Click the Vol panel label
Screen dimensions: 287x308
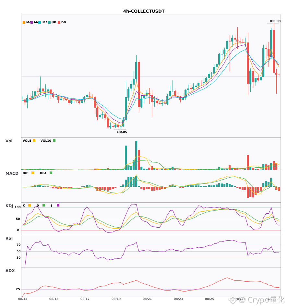(9, 141)
